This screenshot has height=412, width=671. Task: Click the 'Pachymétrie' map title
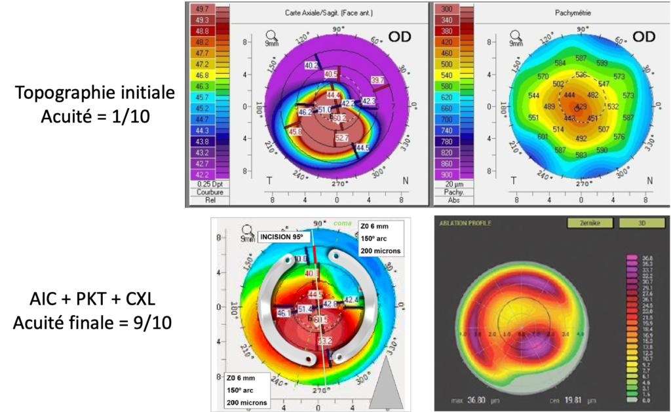click(x=573, y=13)
